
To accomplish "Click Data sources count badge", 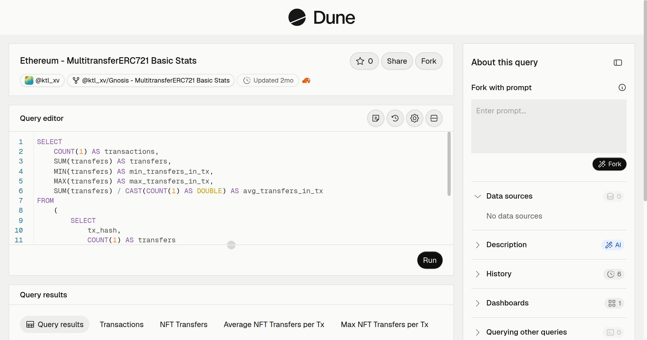I will [x=614, y=196].
